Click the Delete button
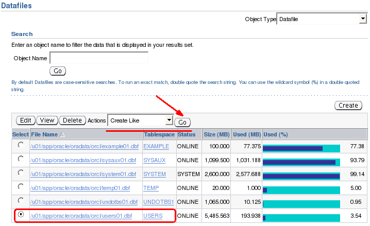This screenshot has height=226, width=370. pos(72,120)
